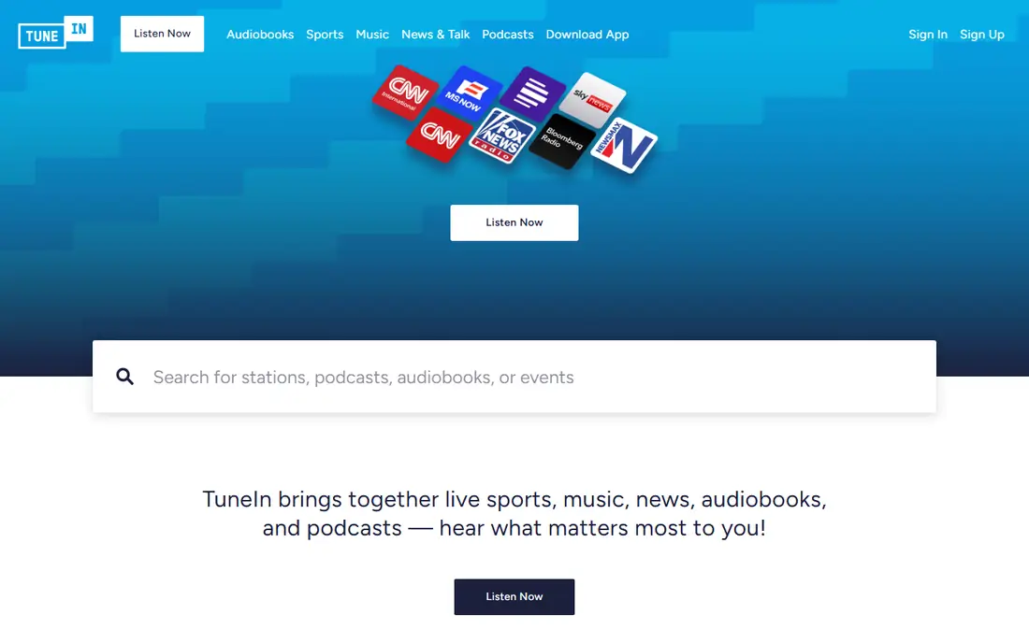Viewport: 1029px width, 643px height.
Task: Click Download App in navigation
Action: pyautogui.click(x=587, y=34)
